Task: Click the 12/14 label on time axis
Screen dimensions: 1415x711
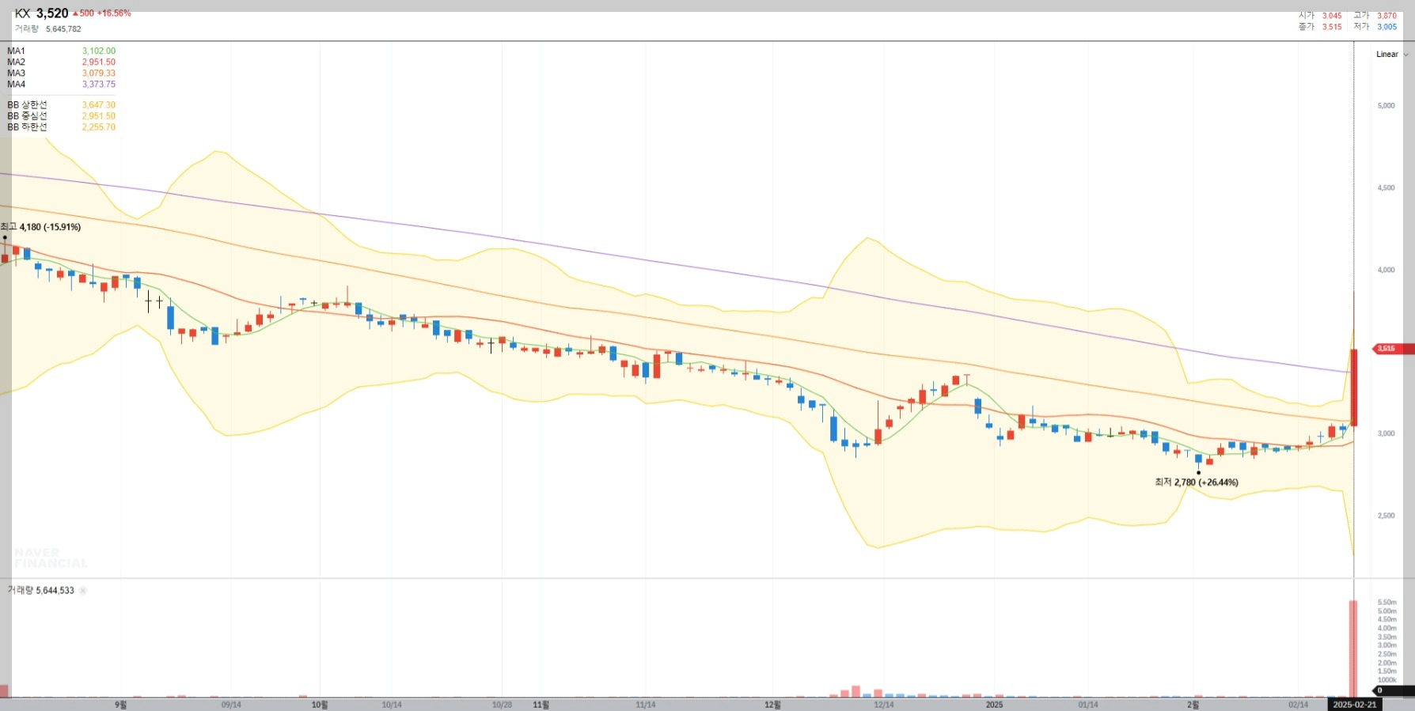Action: (884, 705)
